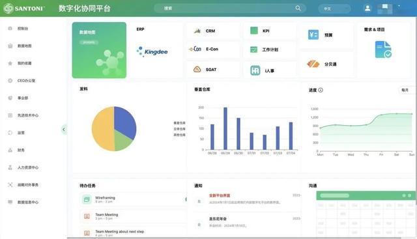
Task: Click the blue 预算 budget icon
Action: [313, 35]
